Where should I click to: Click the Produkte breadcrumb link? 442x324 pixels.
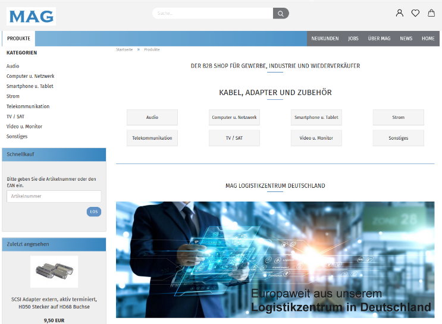tap(152, 49)
